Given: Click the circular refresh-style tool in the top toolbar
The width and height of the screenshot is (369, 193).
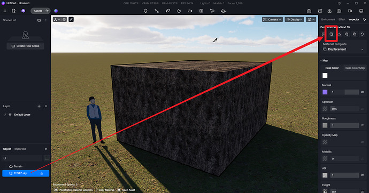Looking at the screenshot, I should pos(179,11).
